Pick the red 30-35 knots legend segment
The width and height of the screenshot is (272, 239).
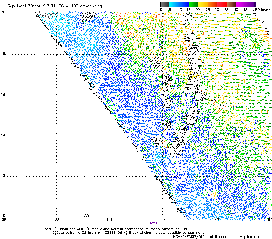point(222,4)
